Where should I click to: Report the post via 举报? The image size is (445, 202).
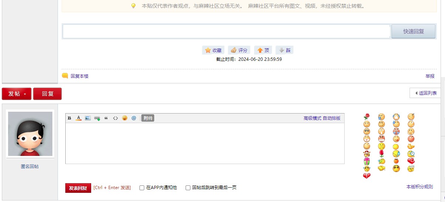(430, 76)
